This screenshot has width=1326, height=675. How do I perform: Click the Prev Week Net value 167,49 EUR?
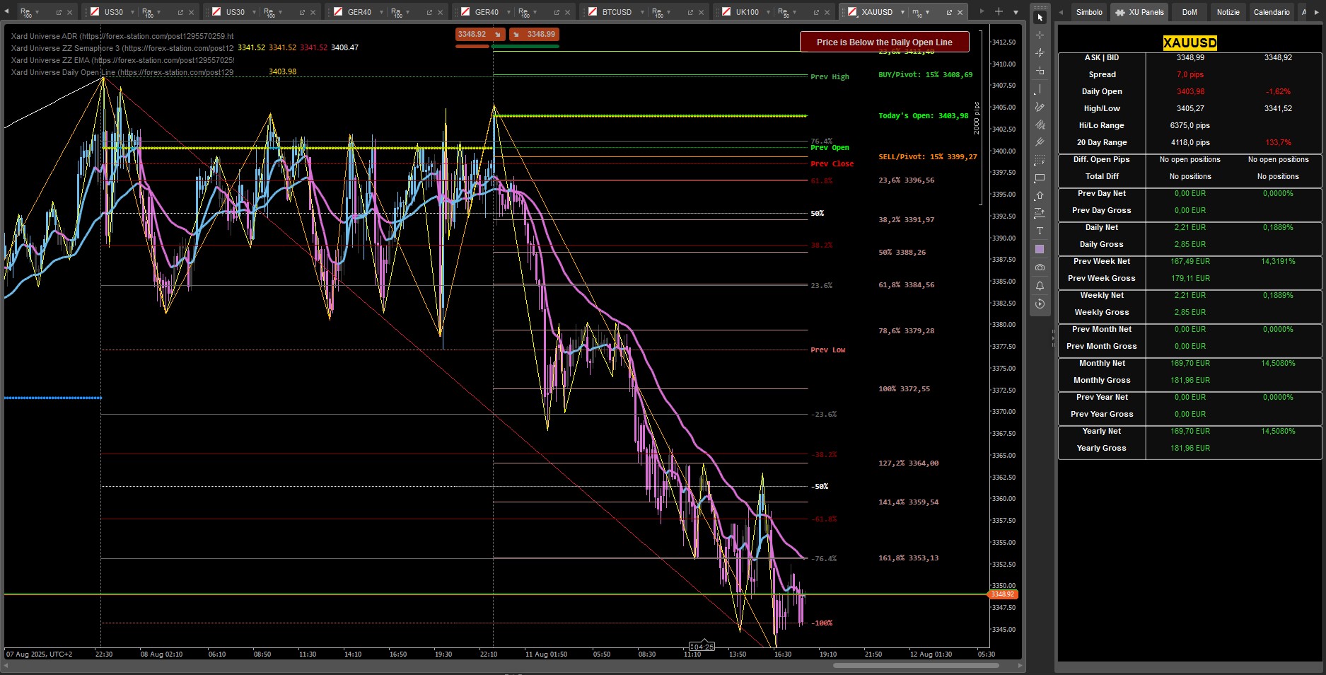[x=1190, y=261]
